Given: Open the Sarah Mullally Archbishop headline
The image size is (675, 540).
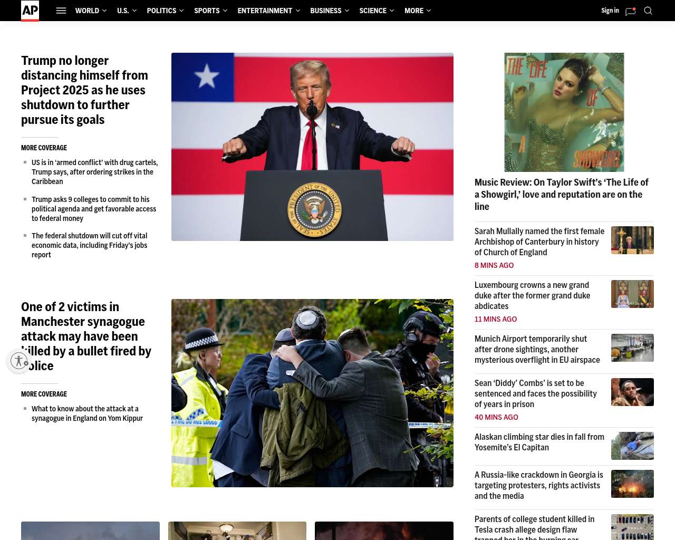Looking at the screenshot, I should pos(539,242).
